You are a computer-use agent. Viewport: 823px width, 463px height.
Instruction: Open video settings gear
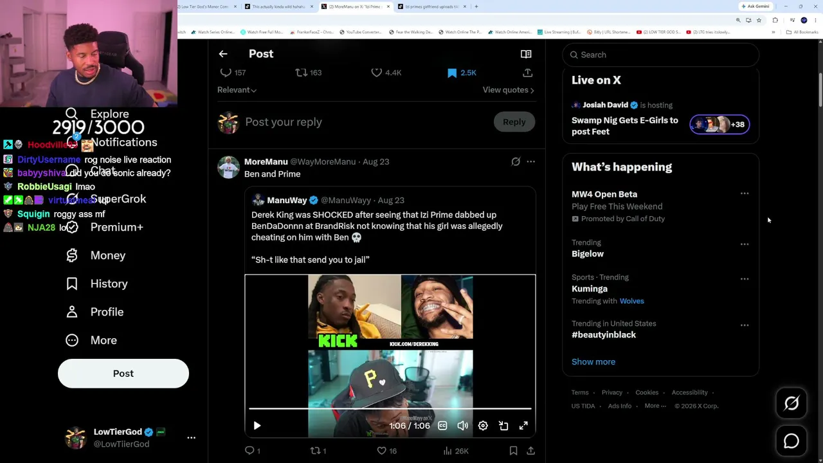(483, 426)
